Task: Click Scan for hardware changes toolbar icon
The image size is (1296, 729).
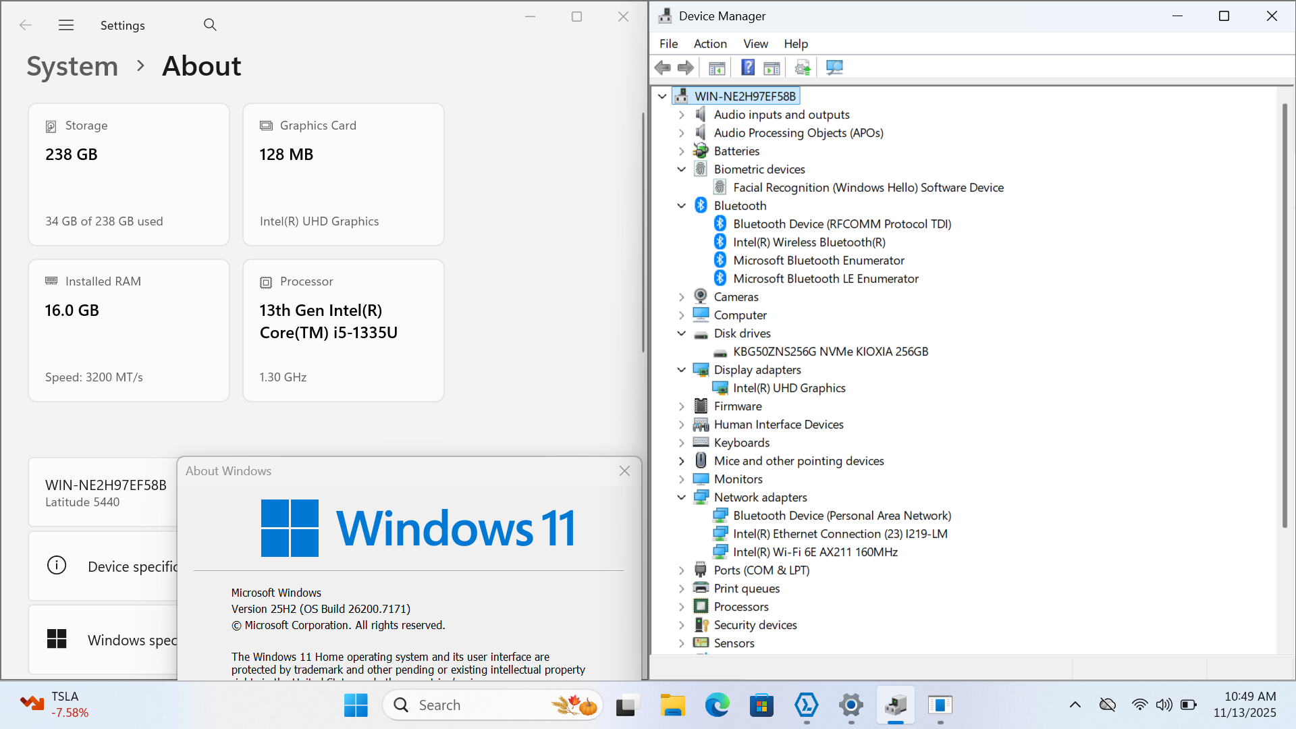Action: pyautogui.click(x=834, y=67)
